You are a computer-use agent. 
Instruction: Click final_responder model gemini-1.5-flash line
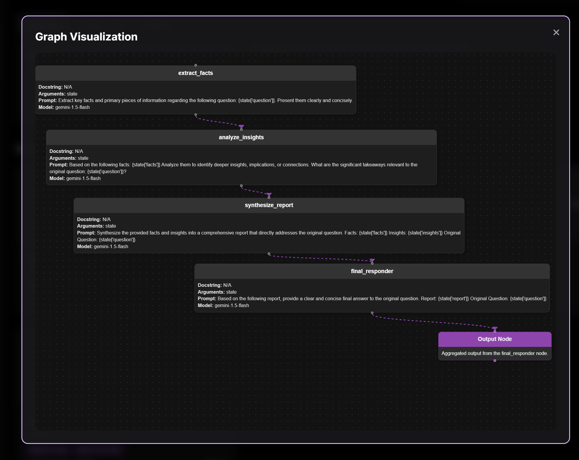click(x=223, y=306)
